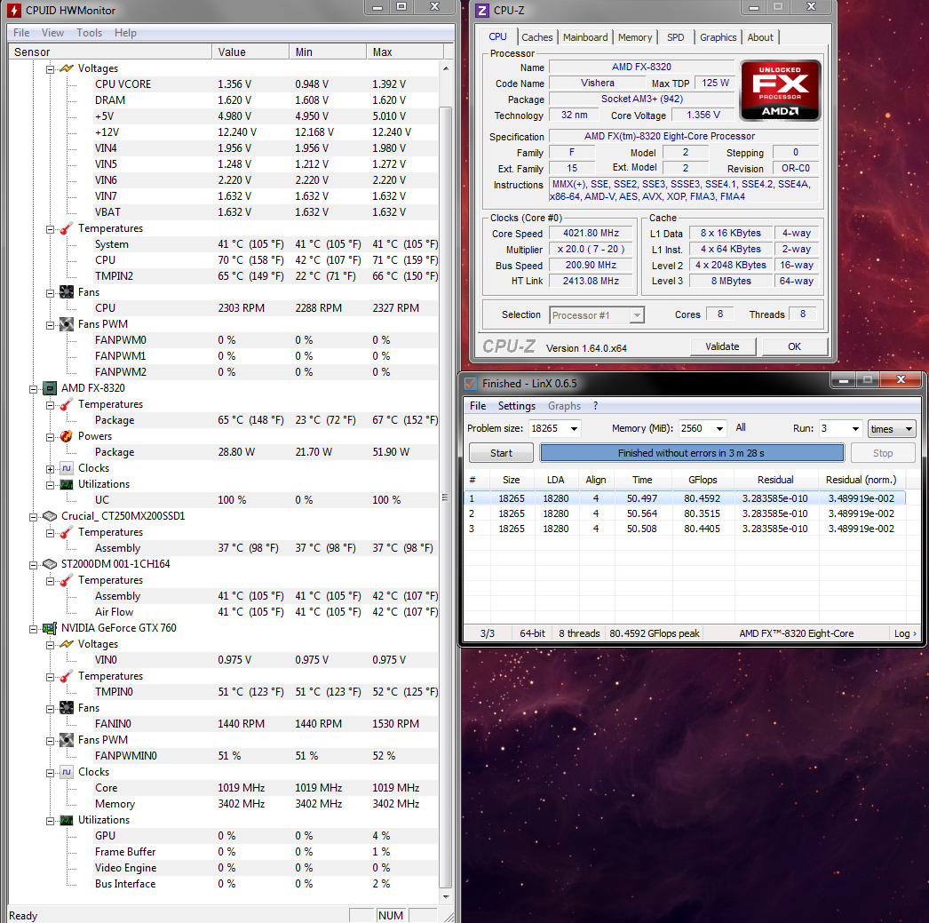Click the HWMonitor scrollbar down arrow

446,897
